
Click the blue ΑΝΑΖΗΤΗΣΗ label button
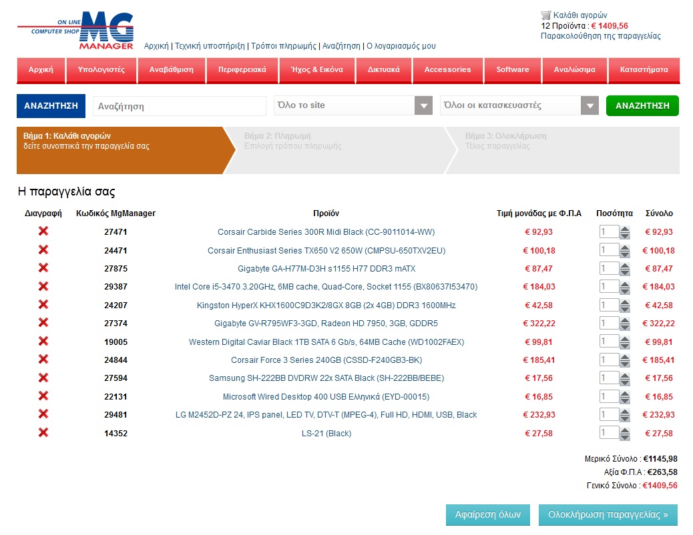coord(51,106)
